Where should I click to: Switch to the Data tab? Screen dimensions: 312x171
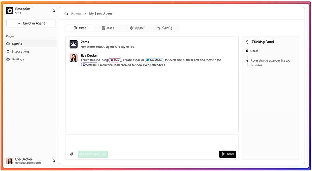click(x=108, y=28)
